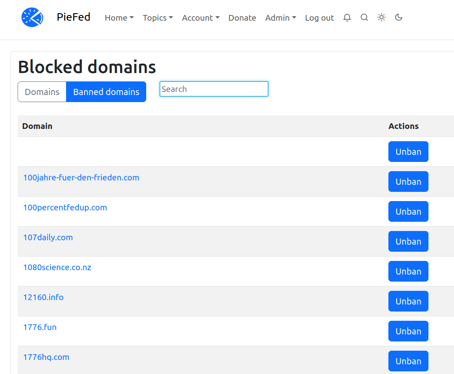Screen dimensions: 454x374
Task: Switch to the Domains tab
Action: pos(42,92)
